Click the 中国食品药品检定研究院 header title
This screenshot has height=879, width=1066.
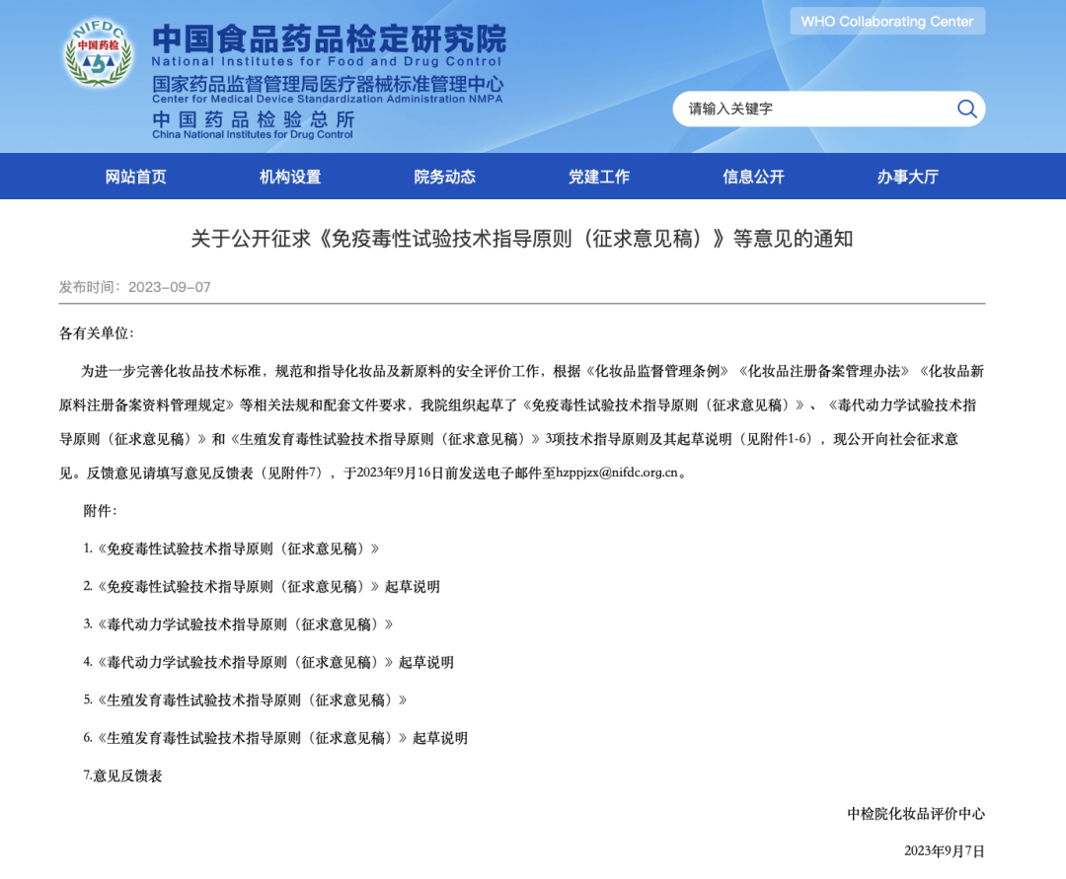(x=329, y=38)
